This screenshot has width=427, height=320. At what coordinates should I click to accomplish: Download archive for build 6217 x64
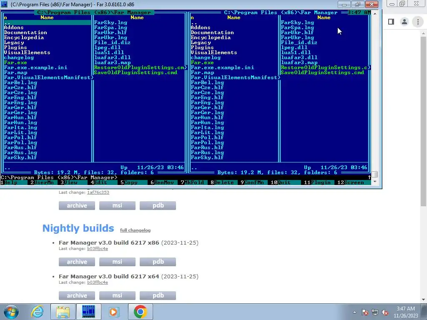(77, 295)
